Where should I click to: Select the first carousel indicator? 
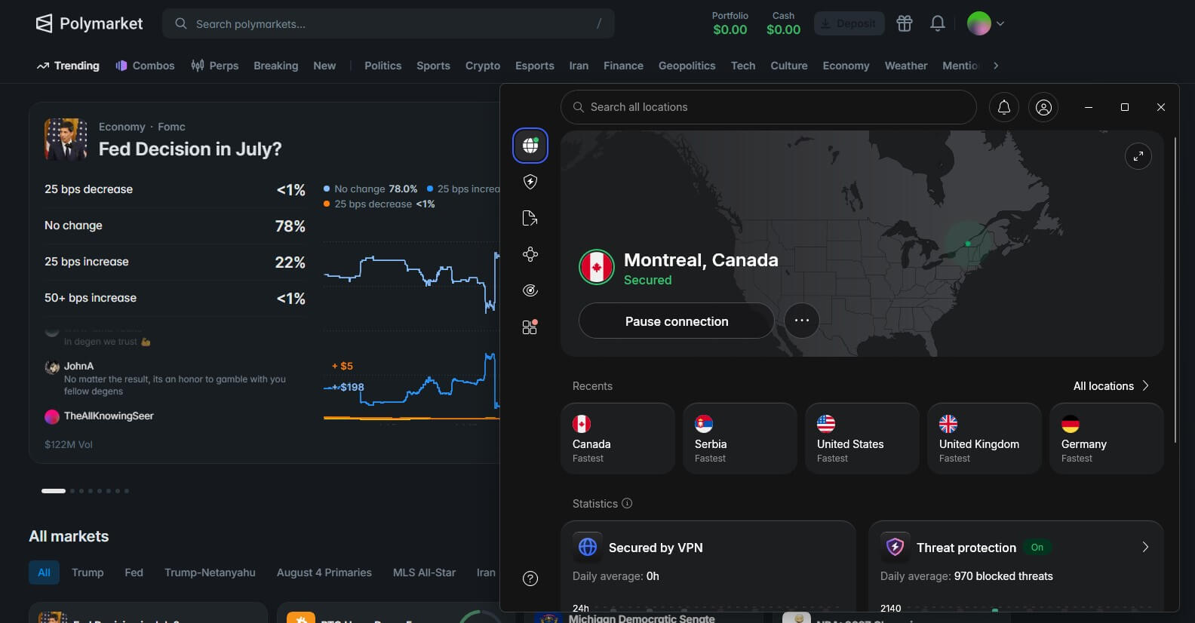[54, 491]
